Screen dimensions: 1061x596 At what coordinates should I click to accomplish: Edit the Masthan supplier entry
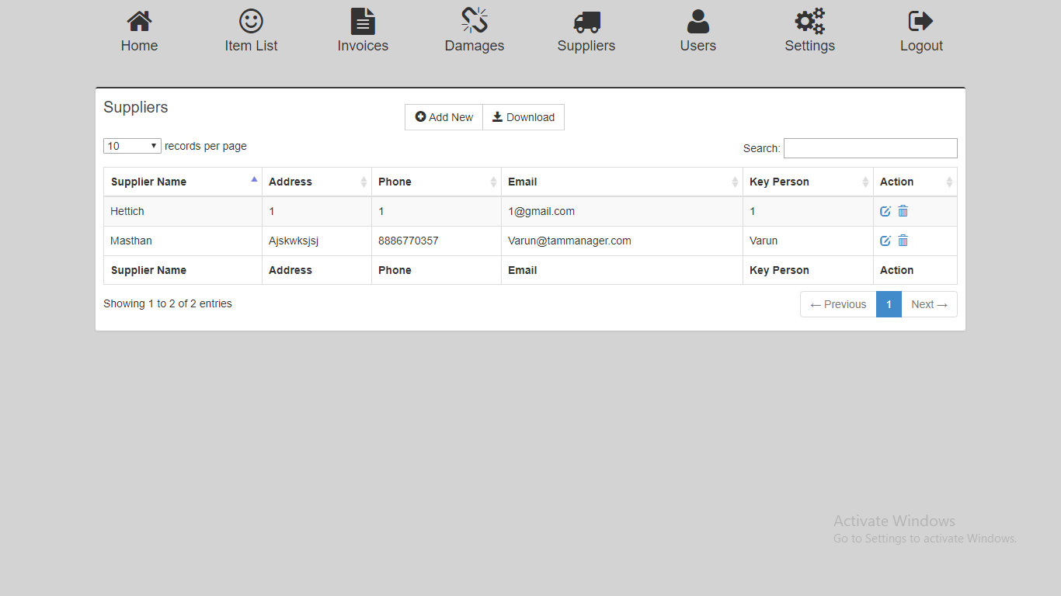(x=885, y=241)
